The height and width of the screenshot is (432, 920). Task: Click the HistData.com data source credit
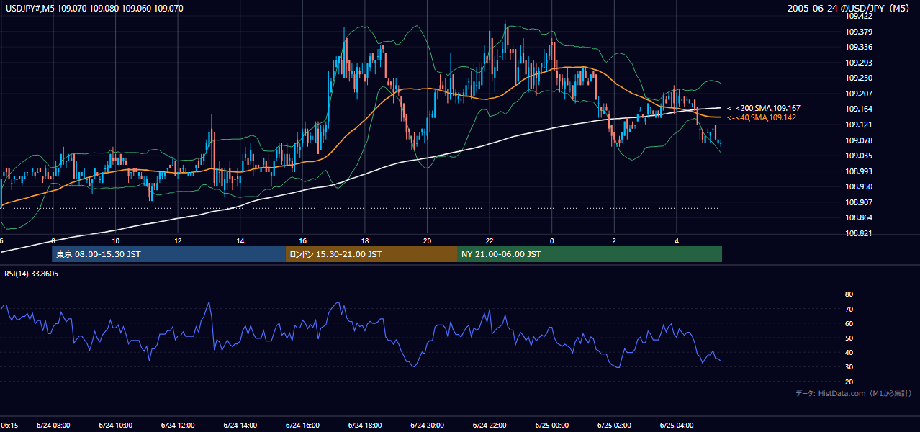point(853,394)
